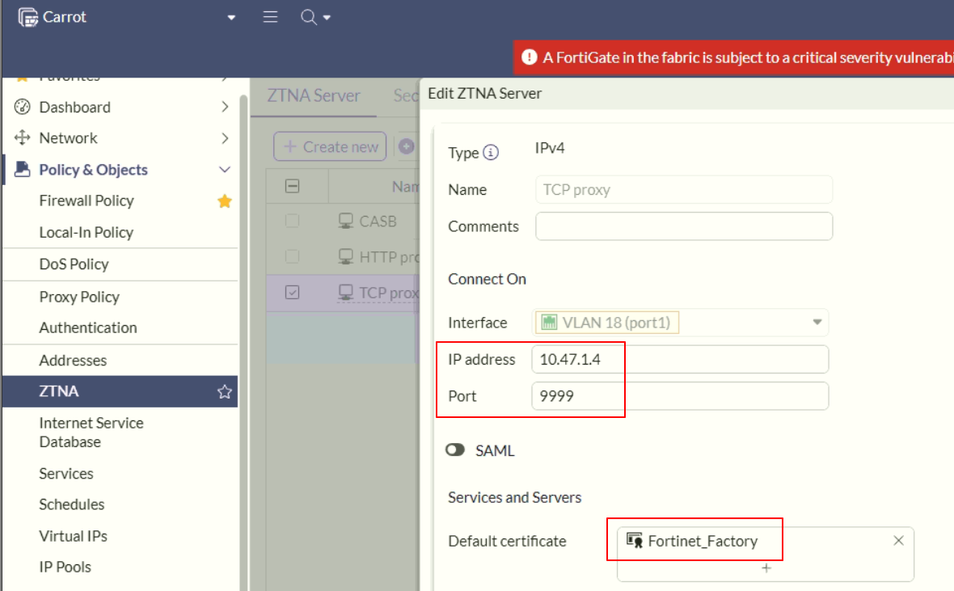954x591 pixels.
Task: Click the Type info icon
Action: tap(491, 153)
